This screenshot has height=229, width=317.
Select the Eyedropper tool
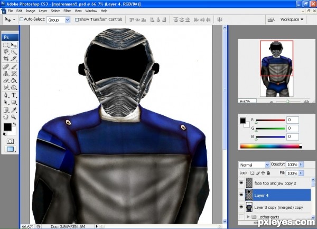pyautogui.click(x=14, y=110)
